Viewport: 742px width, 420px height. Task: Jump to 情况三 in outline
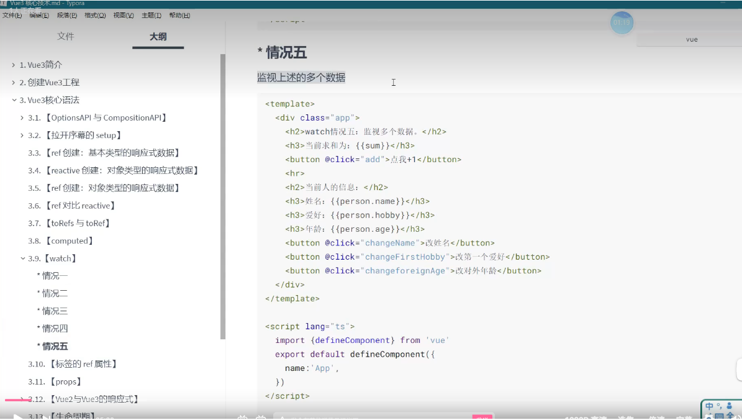click(53, 311)
